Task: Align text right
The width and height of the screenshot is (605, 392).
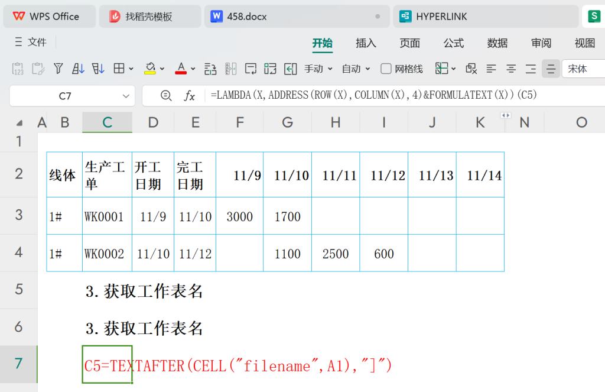Action: (x=531, y=69)
